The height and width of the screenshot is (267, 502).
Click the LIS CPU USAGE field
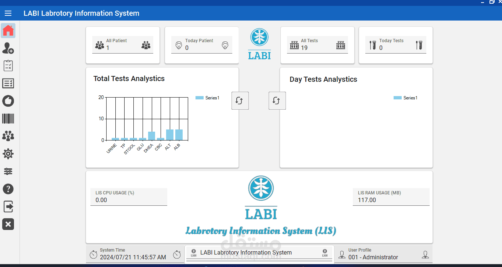[x=129, y=197]
